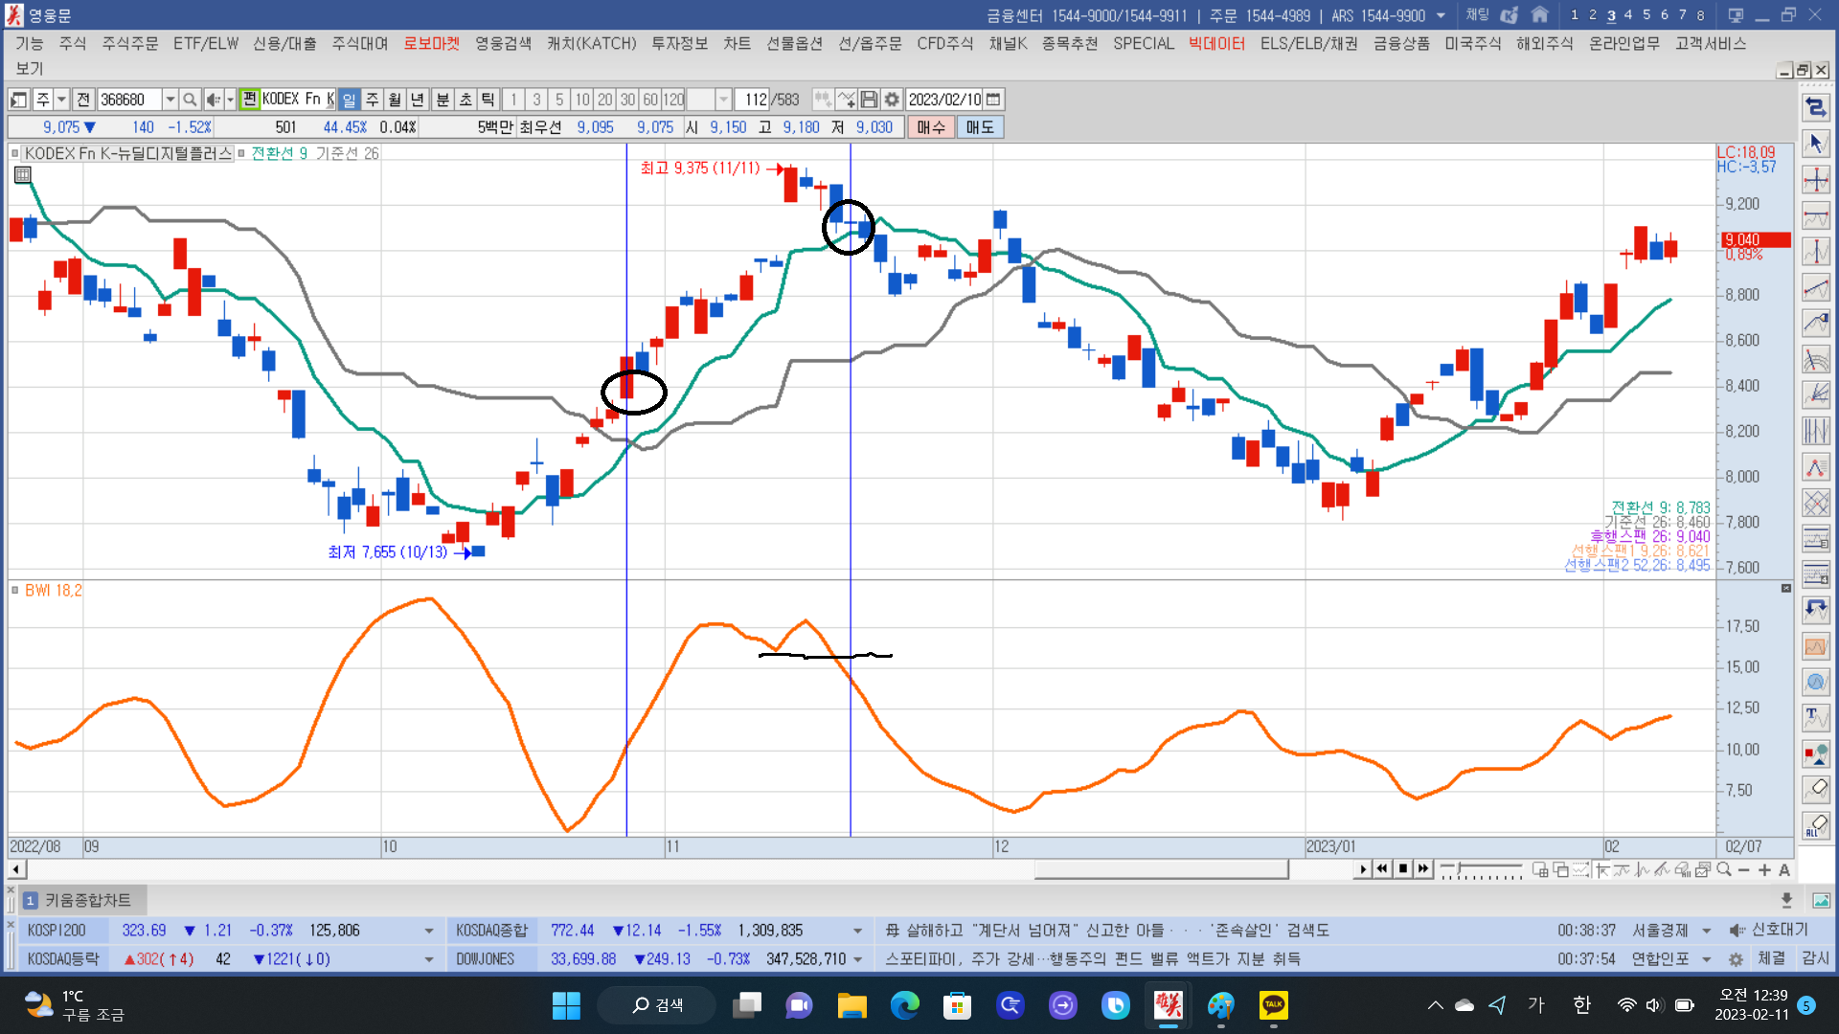Viewport: 1839px width, 1034px height.
Task: Open the 차트 menu
Action: tap(737, 44)
